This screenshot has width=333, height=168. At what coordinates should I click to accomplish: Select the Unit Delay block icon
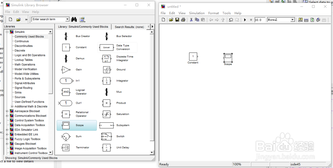pos(107,148)
